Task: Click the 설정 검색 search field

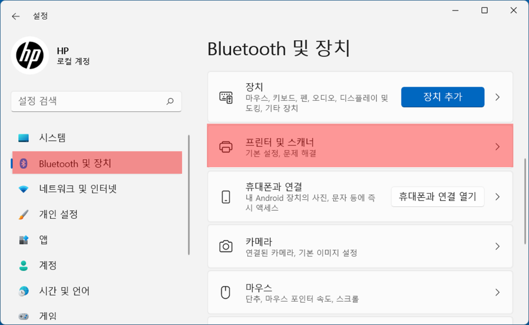Action: 97,101
